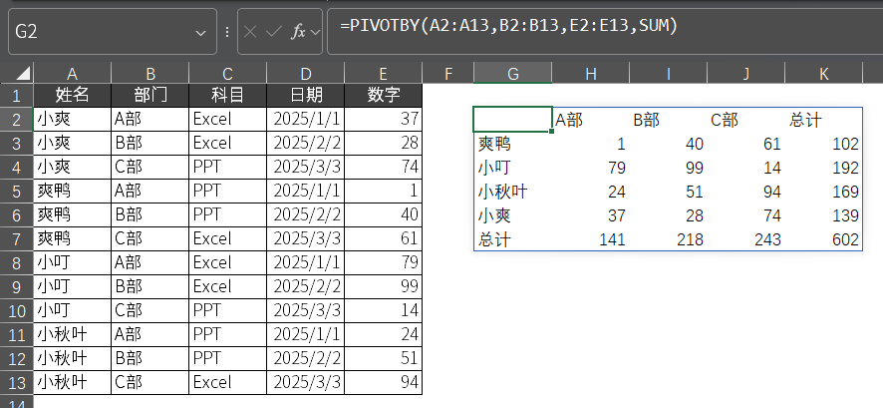
Task: Click the 科目 header cell
Action: [227, 95]
